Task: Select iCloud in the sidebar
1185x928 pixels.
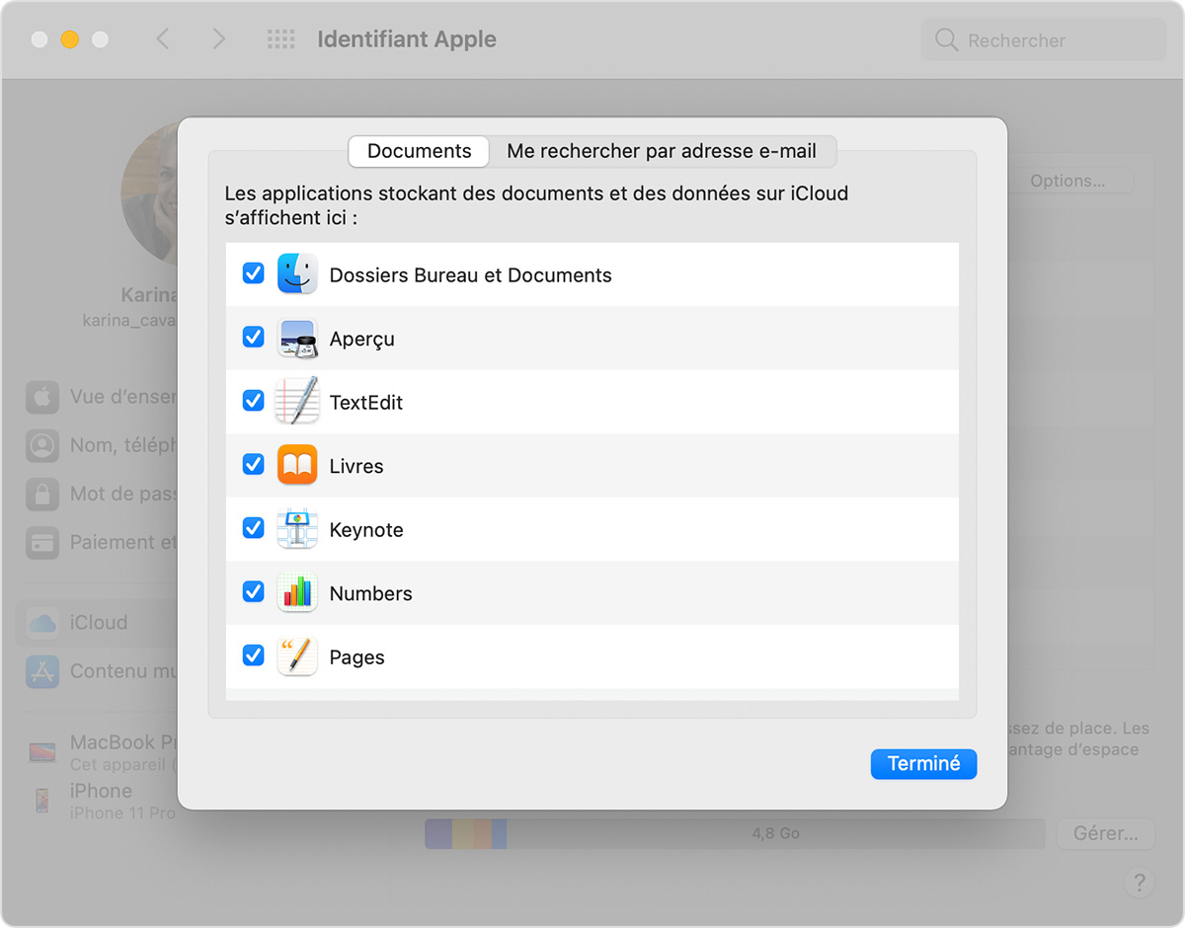Action: [x=97, y=623]
